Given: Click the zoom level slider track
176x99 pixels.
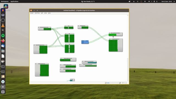Looking at the screenshot, I should tap(113, 83).
